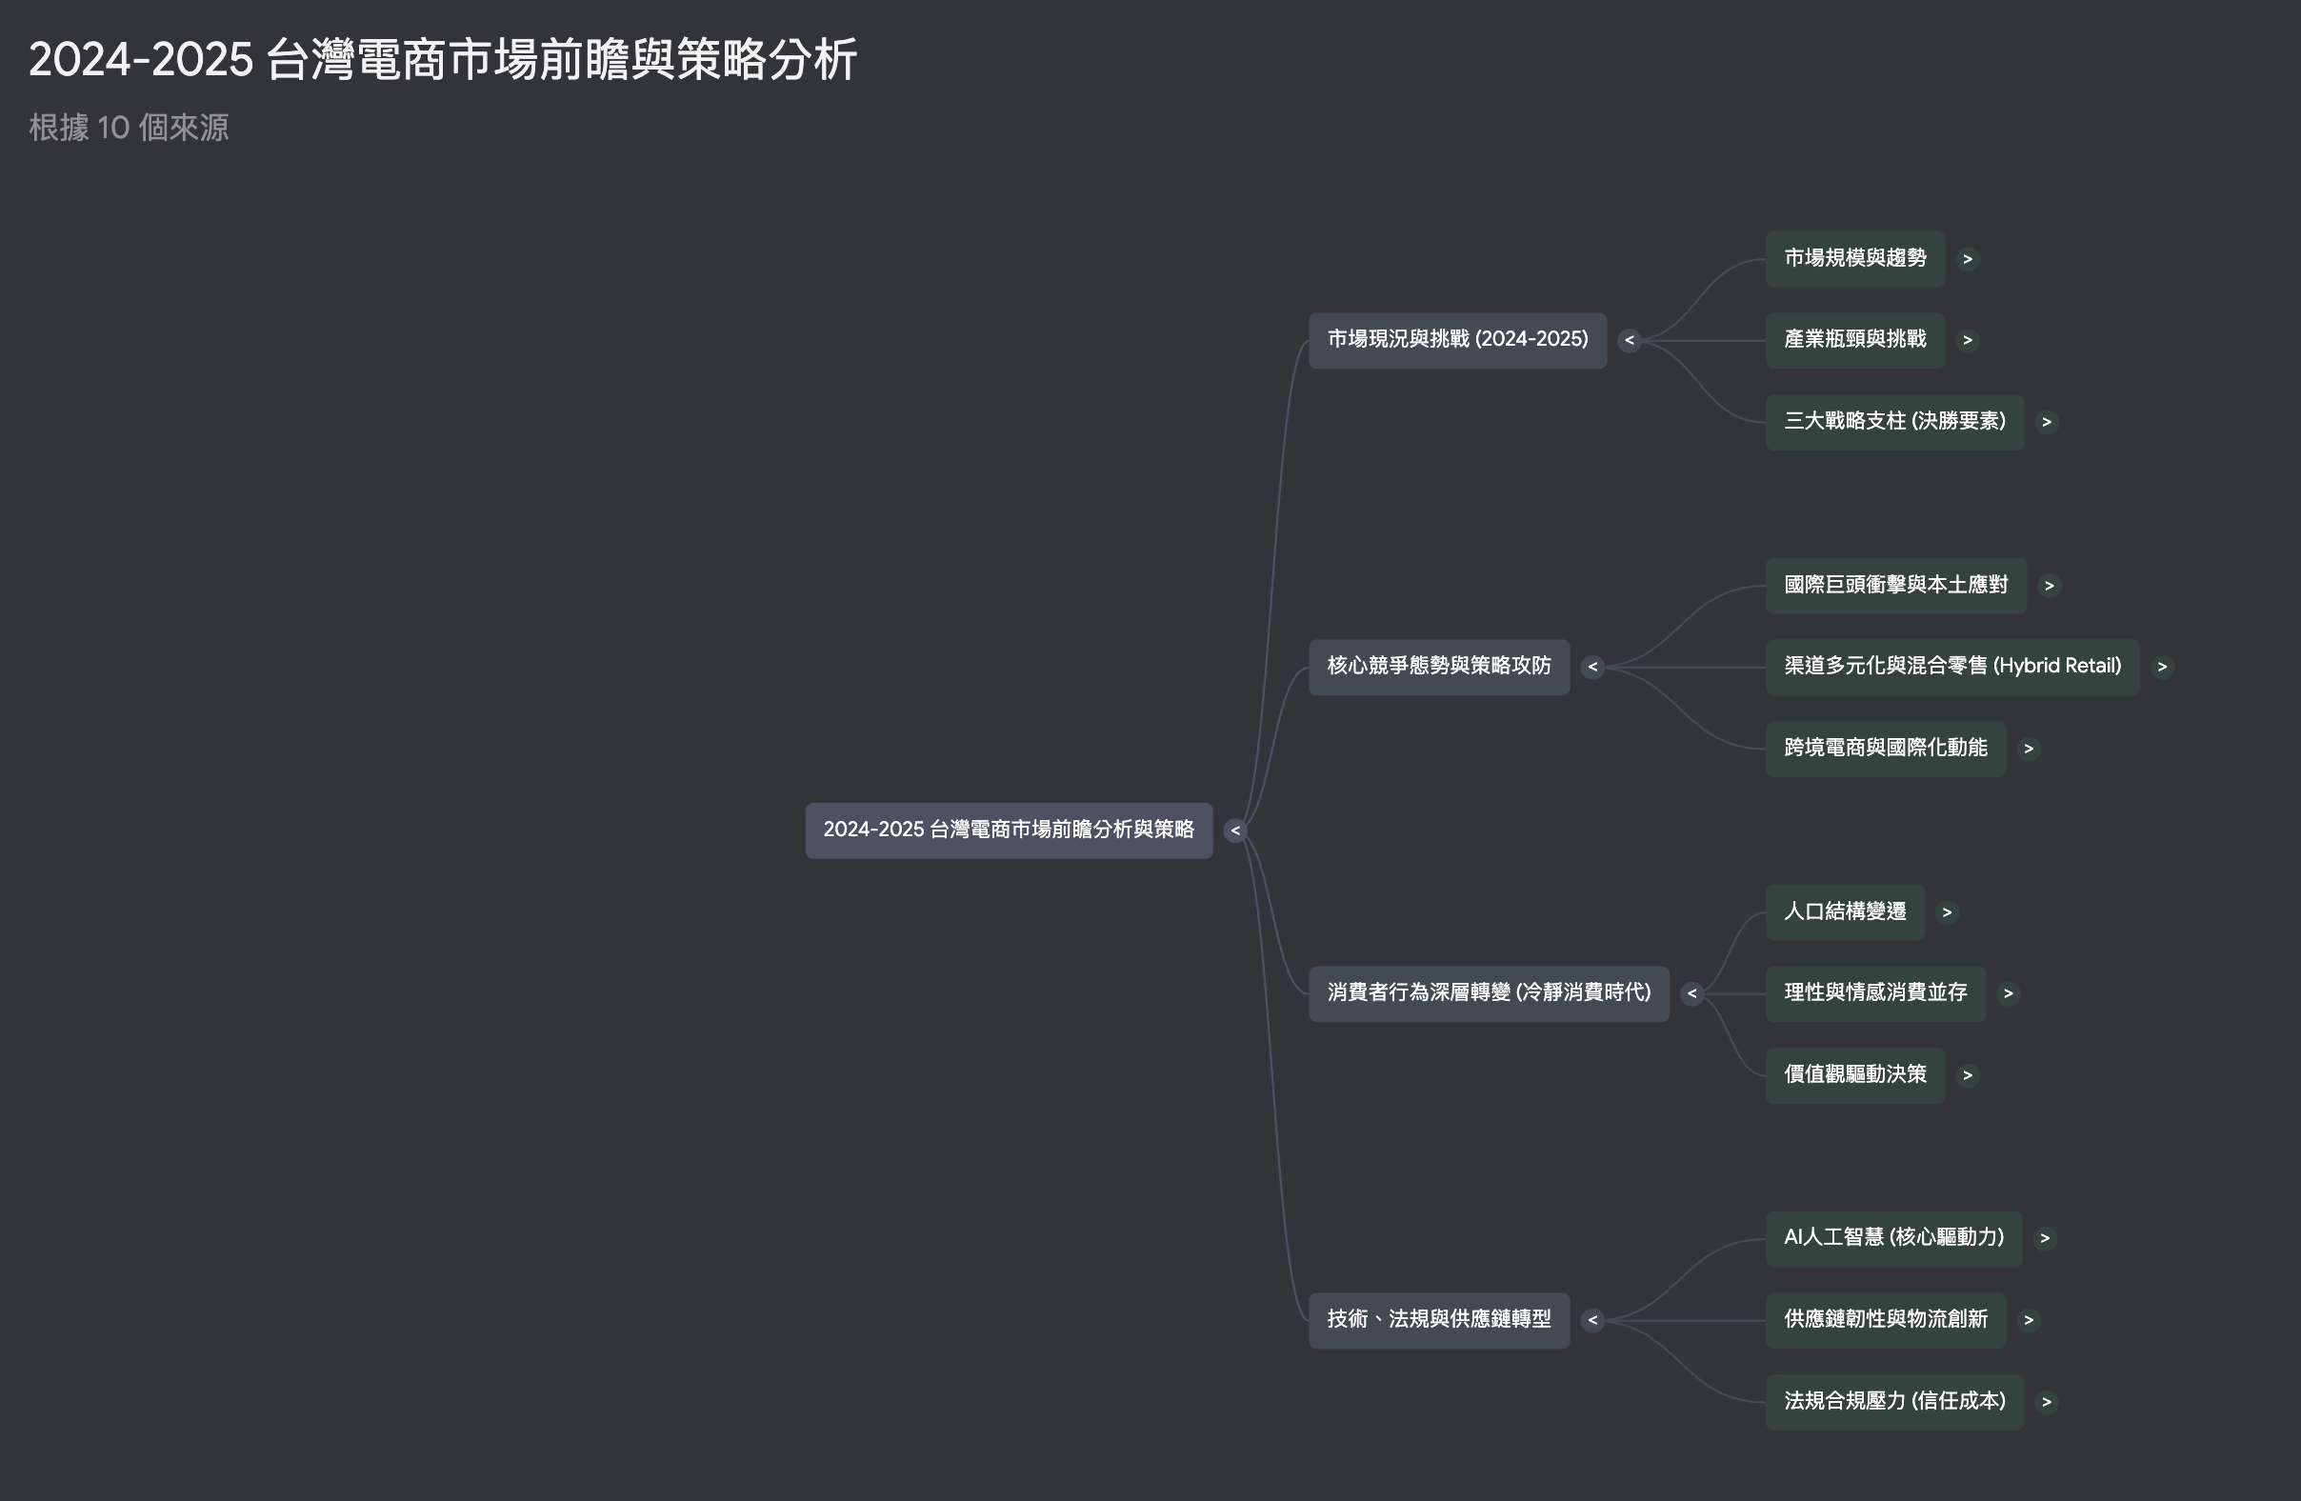The image size is (2301, 1501).
Task: Expand the 跨境電商與國際化動能 branch
Action: 2031,748
